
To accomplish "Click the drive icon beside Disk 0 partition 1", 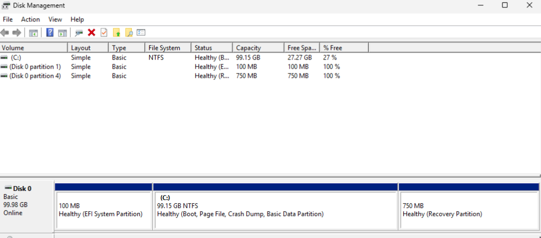I will point(4,66).
